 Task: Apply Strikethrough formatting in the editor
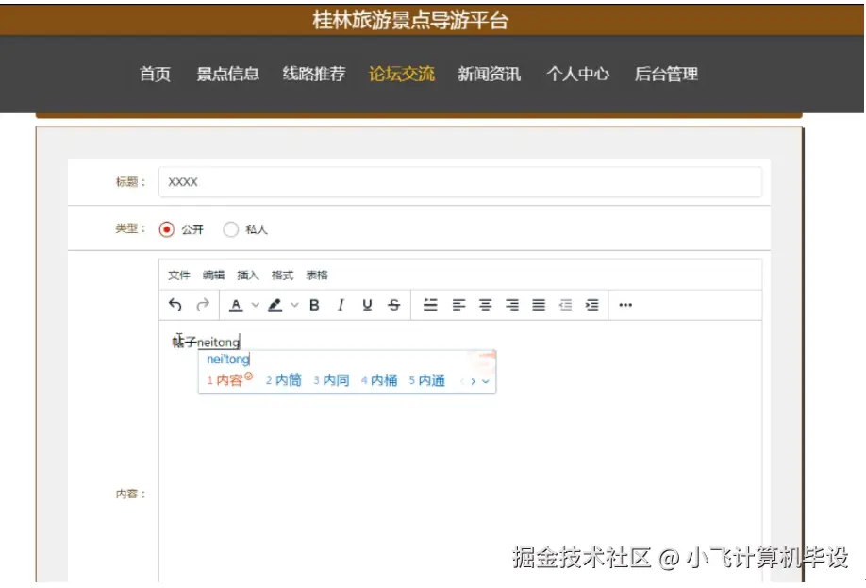tap(395, 305)
